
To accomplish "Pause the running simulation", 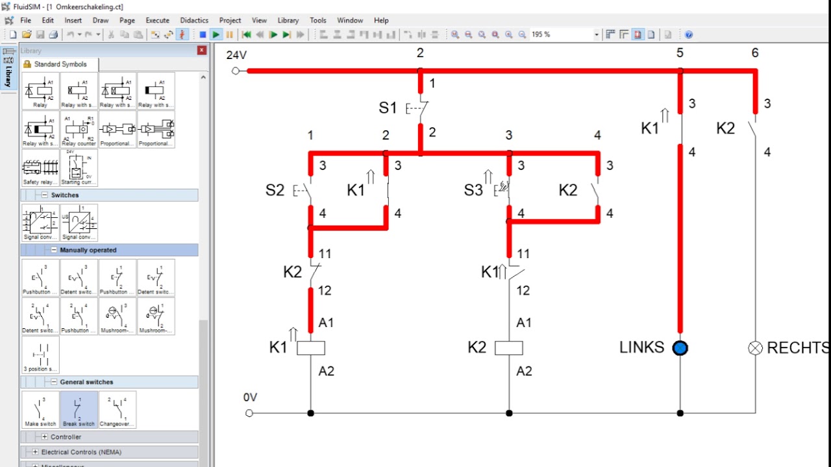I will (229, 34).
